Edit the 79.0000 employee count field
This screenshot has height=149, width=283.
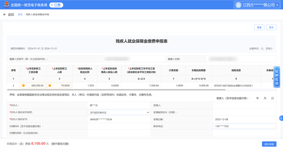tap(59, 86)
